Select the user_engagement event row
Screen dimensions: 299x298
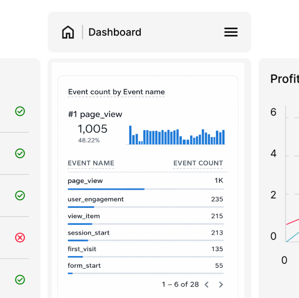click(x=145, y=199)
